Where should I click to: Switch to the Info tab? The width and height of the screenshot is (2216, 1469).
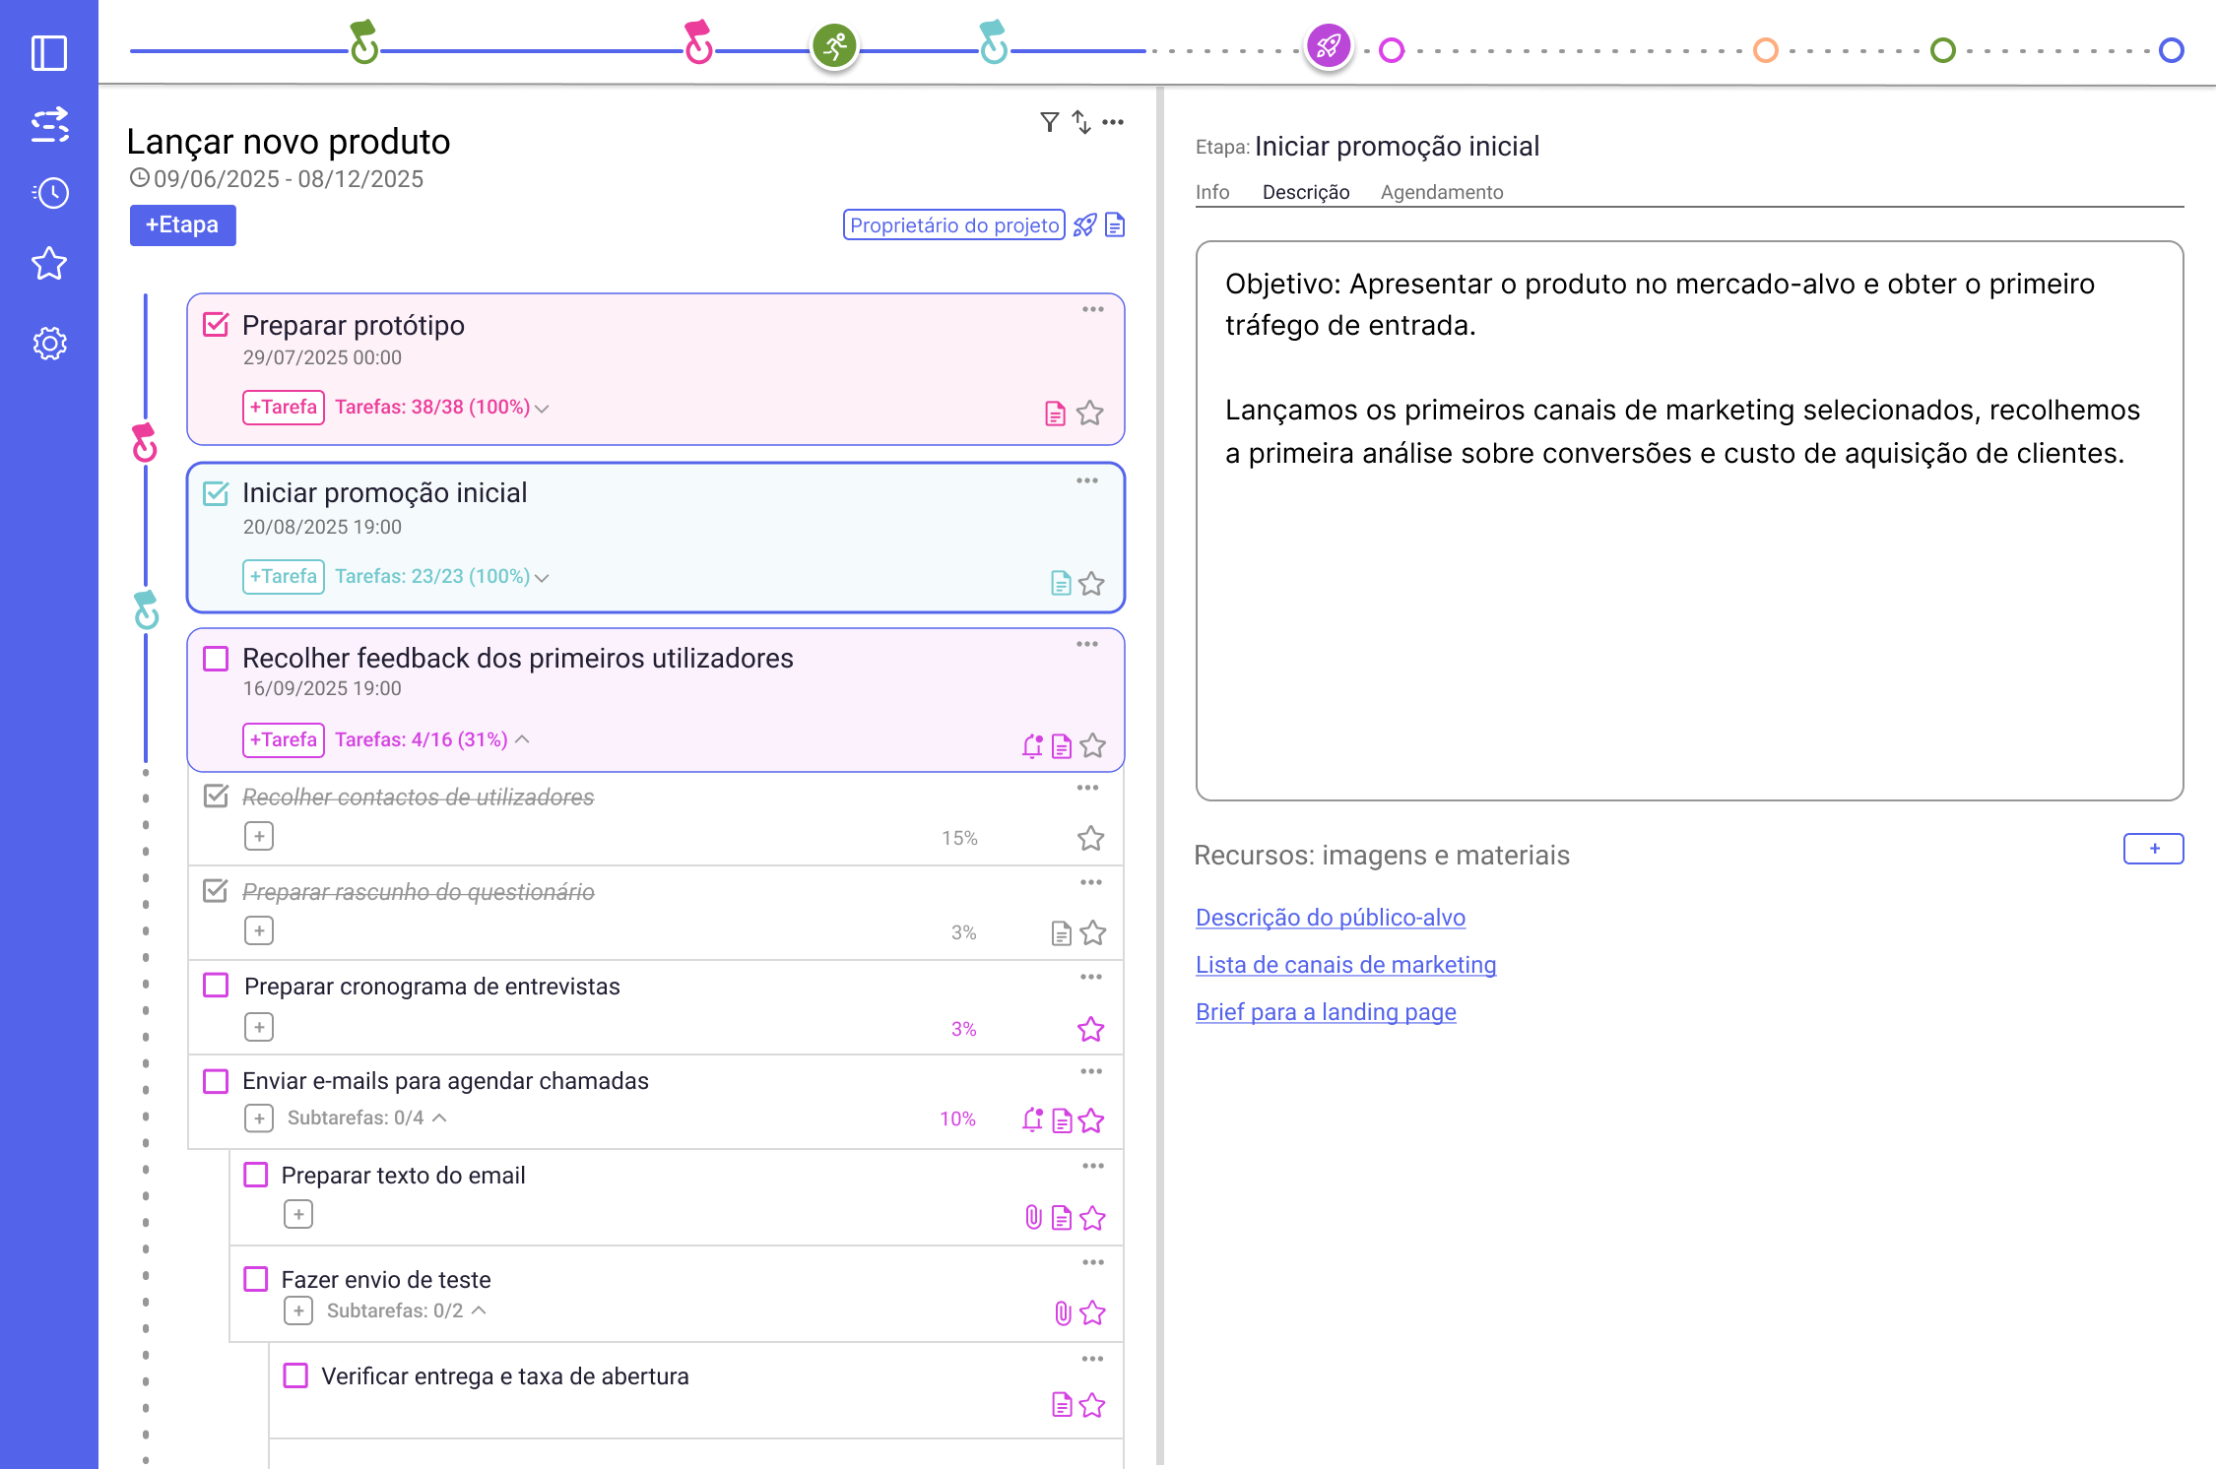tap(1211, 192)
